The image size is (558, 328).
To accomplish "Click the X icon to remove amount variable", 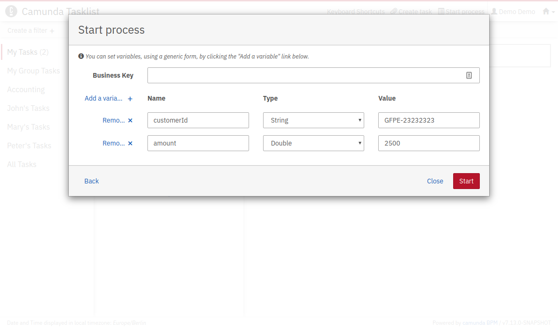I will 130,143.
